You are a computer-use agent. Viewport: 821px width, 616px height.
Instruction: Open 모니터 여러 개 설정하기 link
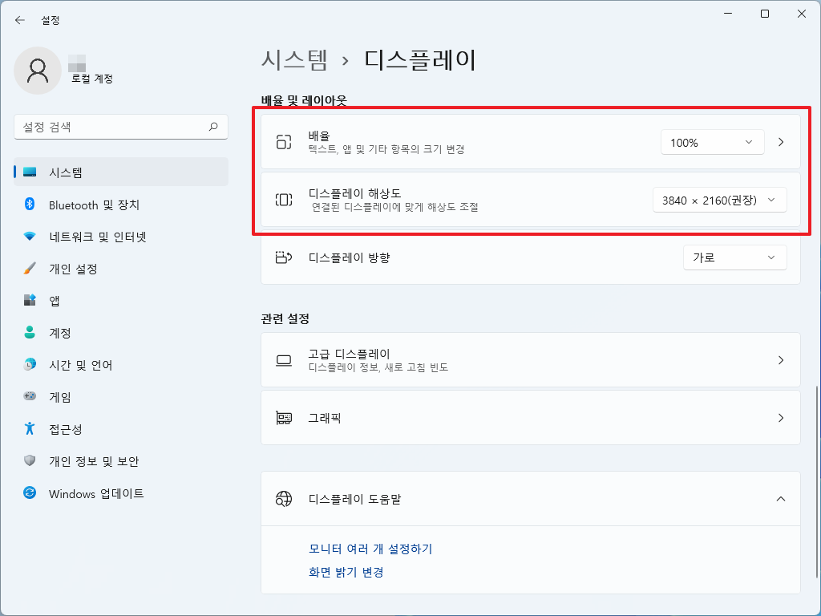tap(370, 549)
